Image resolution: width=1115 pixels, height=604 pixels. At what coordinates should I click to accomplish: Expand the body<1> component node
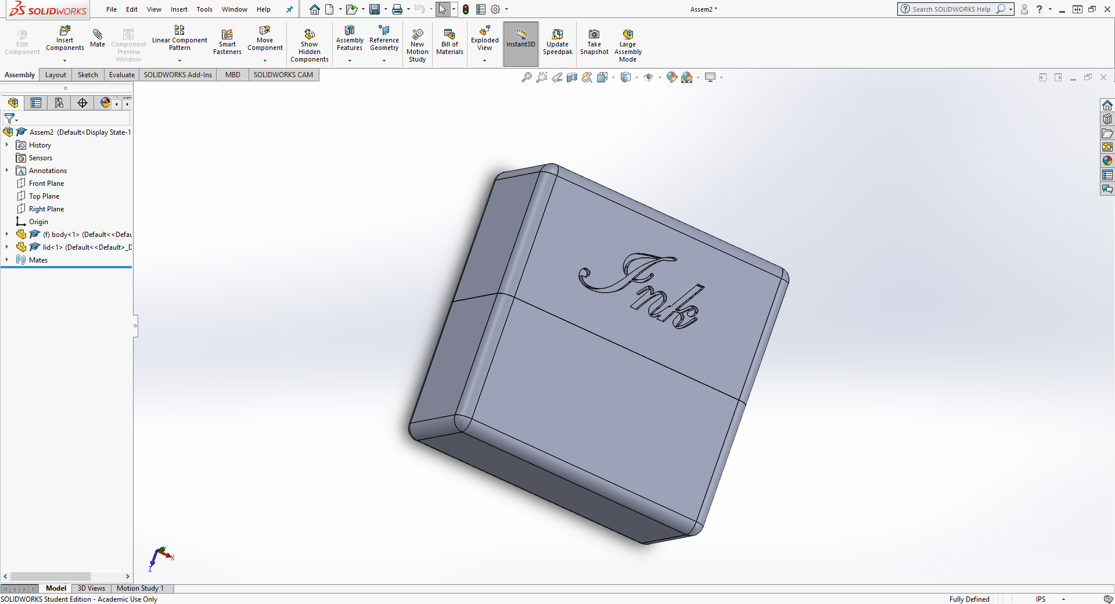tap(7, 234)
